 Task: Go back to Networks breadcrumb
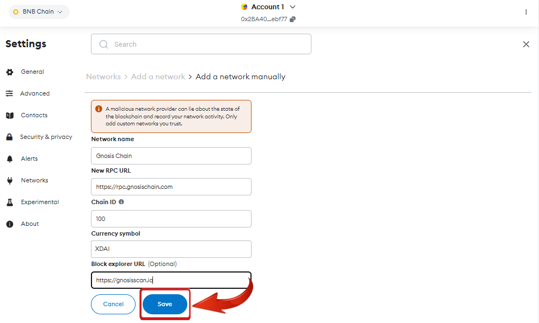click(x=103, y=77)
